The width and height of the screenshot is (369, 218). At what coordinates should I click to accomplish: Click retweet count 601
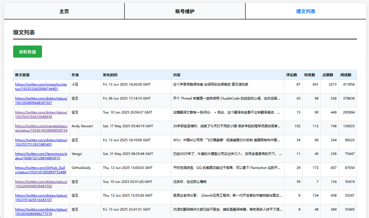tap(315, 84)
